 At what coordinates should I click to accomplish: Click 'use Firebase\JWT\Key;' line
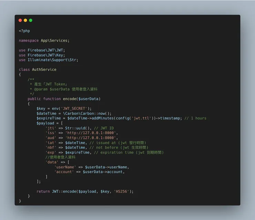[x=42, y=55]
